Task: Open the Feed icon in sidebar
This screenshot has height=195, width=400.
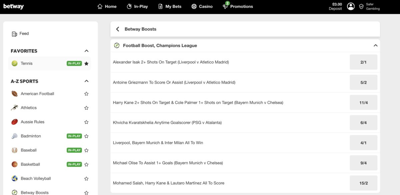Action: point(14,34)
